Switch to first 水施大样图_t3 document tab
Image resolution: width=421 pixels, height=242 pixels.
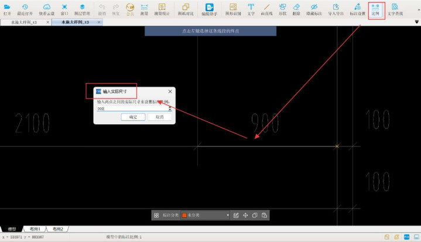tap(27, 22)
